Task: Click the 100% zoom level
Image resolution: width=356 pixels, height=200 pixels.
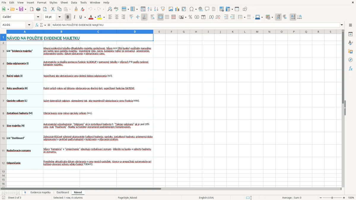Action: point(351,198)
